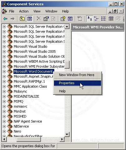Click the MSDAINITIALIZE component icon

tap(10, 96)
